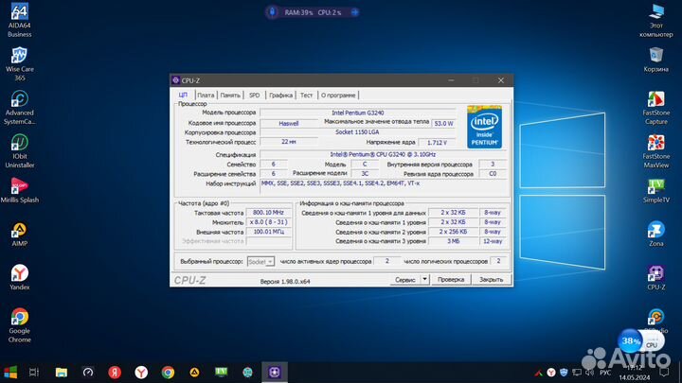Open File Explorer from taskbar

(62, 373)
